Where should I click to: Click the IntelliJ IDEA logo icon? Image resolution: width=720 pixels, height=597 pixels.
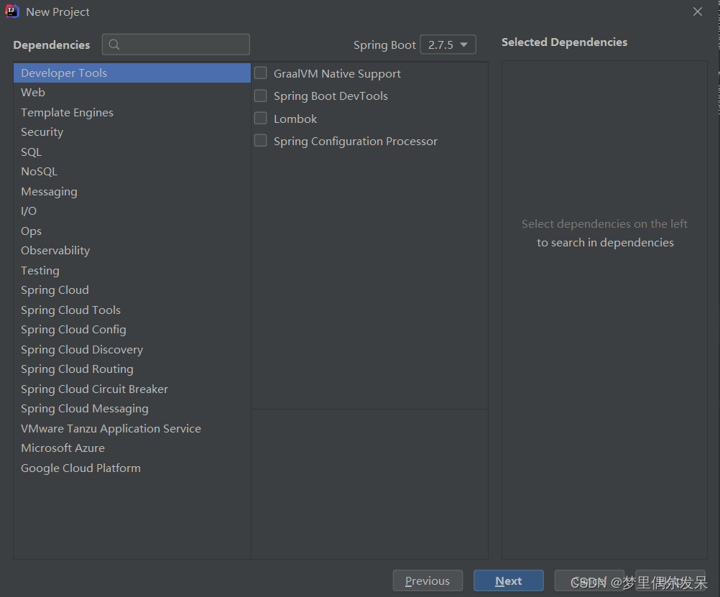tap(12, 11)
